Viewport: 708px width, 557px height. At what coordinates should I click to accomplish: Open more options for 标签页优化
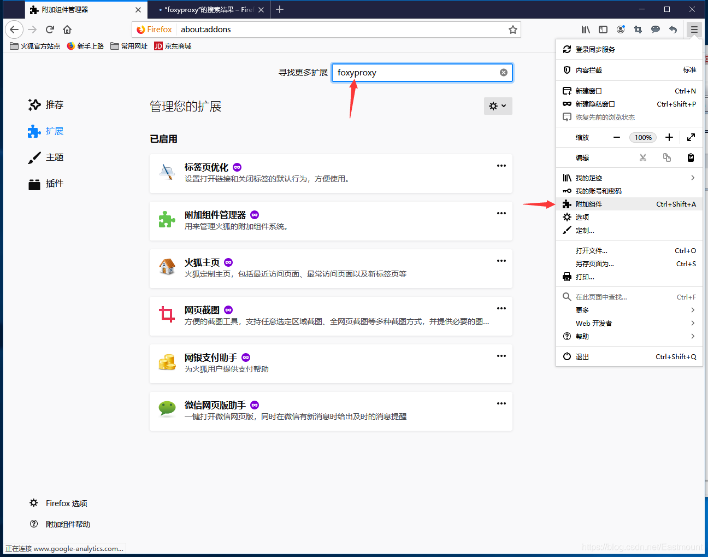click(x=501, y=166)
